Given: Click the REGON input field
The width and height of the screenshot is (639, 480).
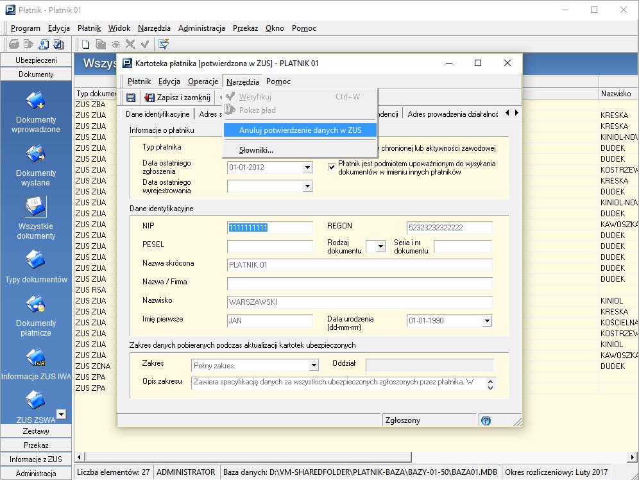Looking at the screenshot, I should 450,227.
